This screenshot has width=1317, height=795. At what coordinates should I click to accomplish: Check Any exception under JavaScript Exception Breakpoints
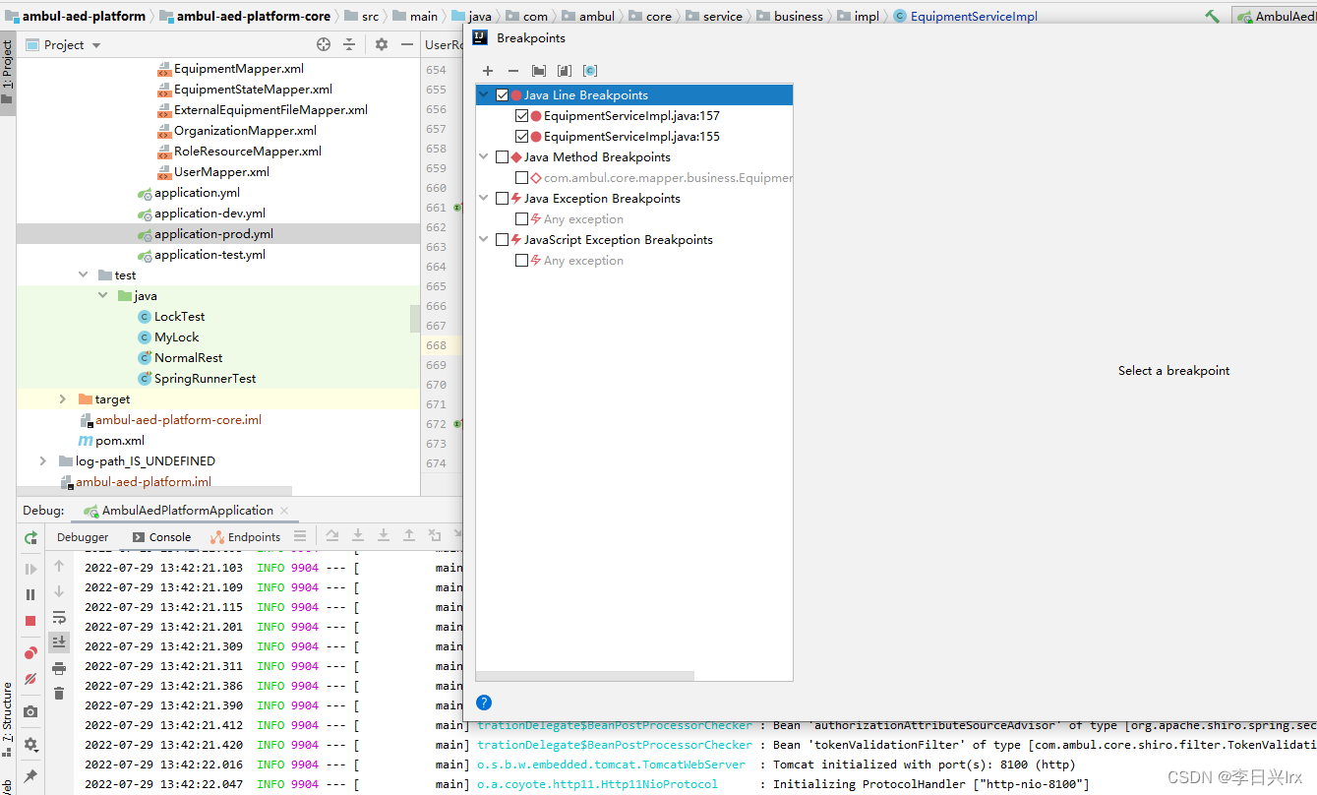pos(522,261)
